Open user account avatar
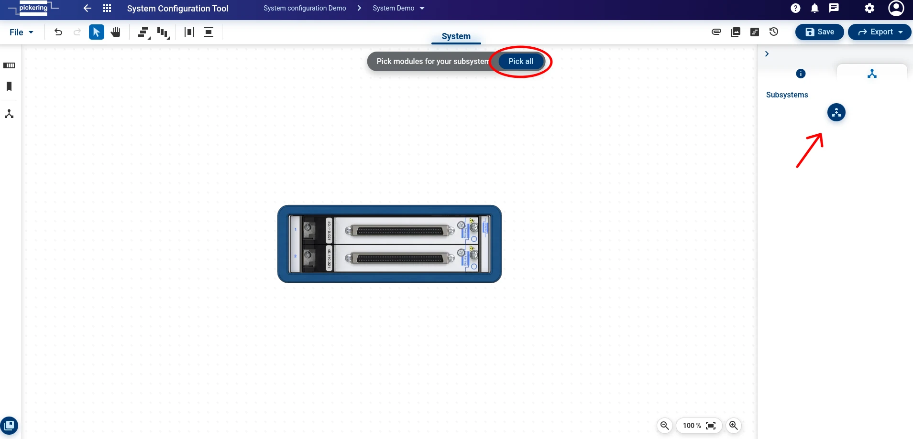Image resolution: width=913 pixels, height=439 pixels. pos(896,8)
